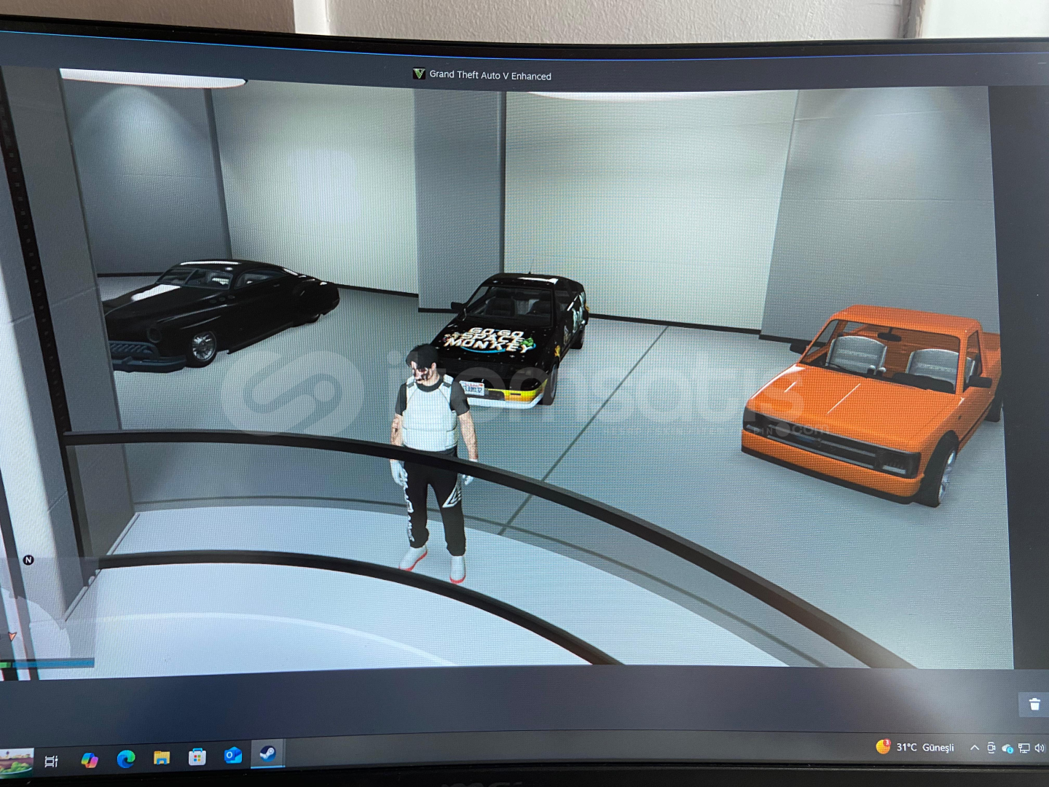Click the Grand Theft Auto V logo icon

419,74
